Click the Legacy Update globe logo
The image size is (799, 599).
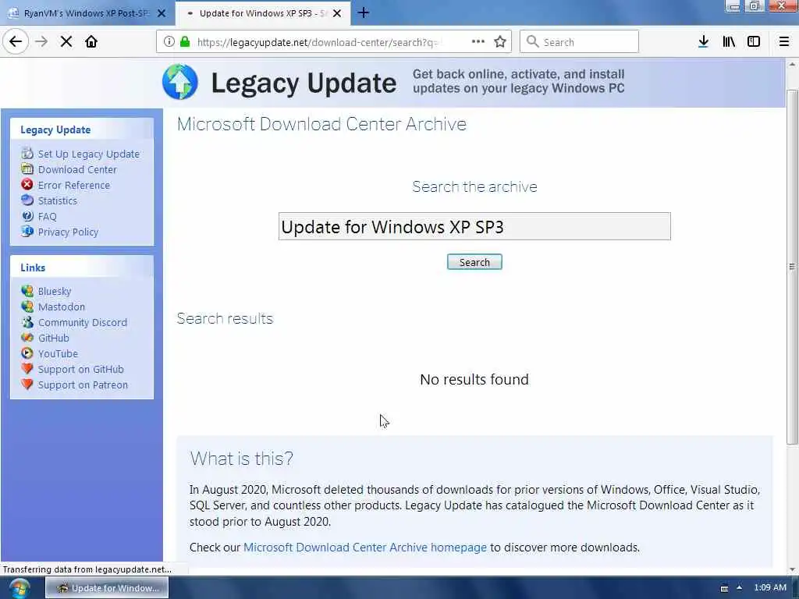click(180, 82)
